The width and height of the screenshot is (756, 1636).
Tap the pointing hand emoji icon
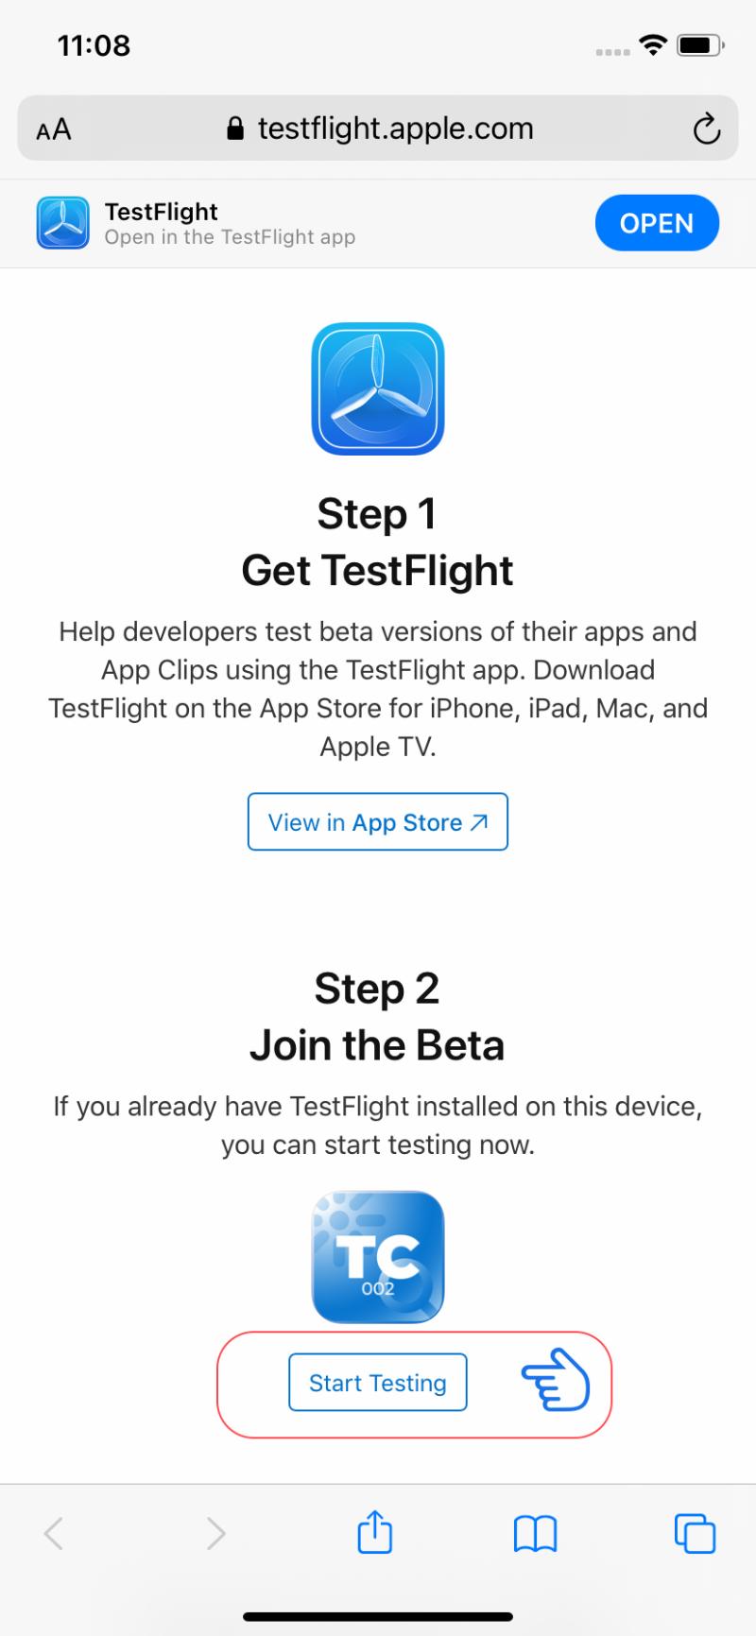[556, 1383]
